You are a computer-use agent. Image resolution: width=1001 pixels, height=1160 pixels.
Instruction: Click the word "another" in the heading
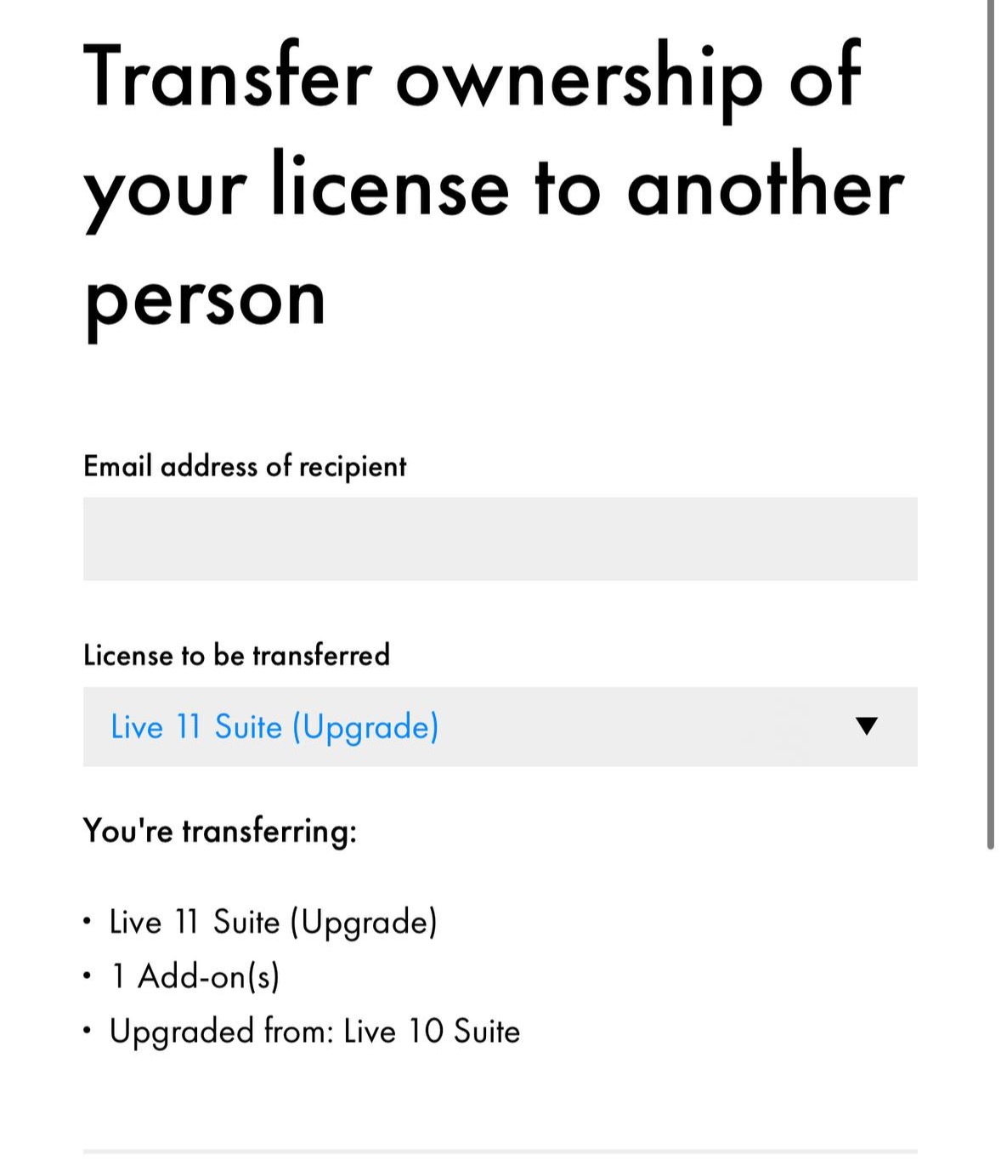(x=765, y=186)
